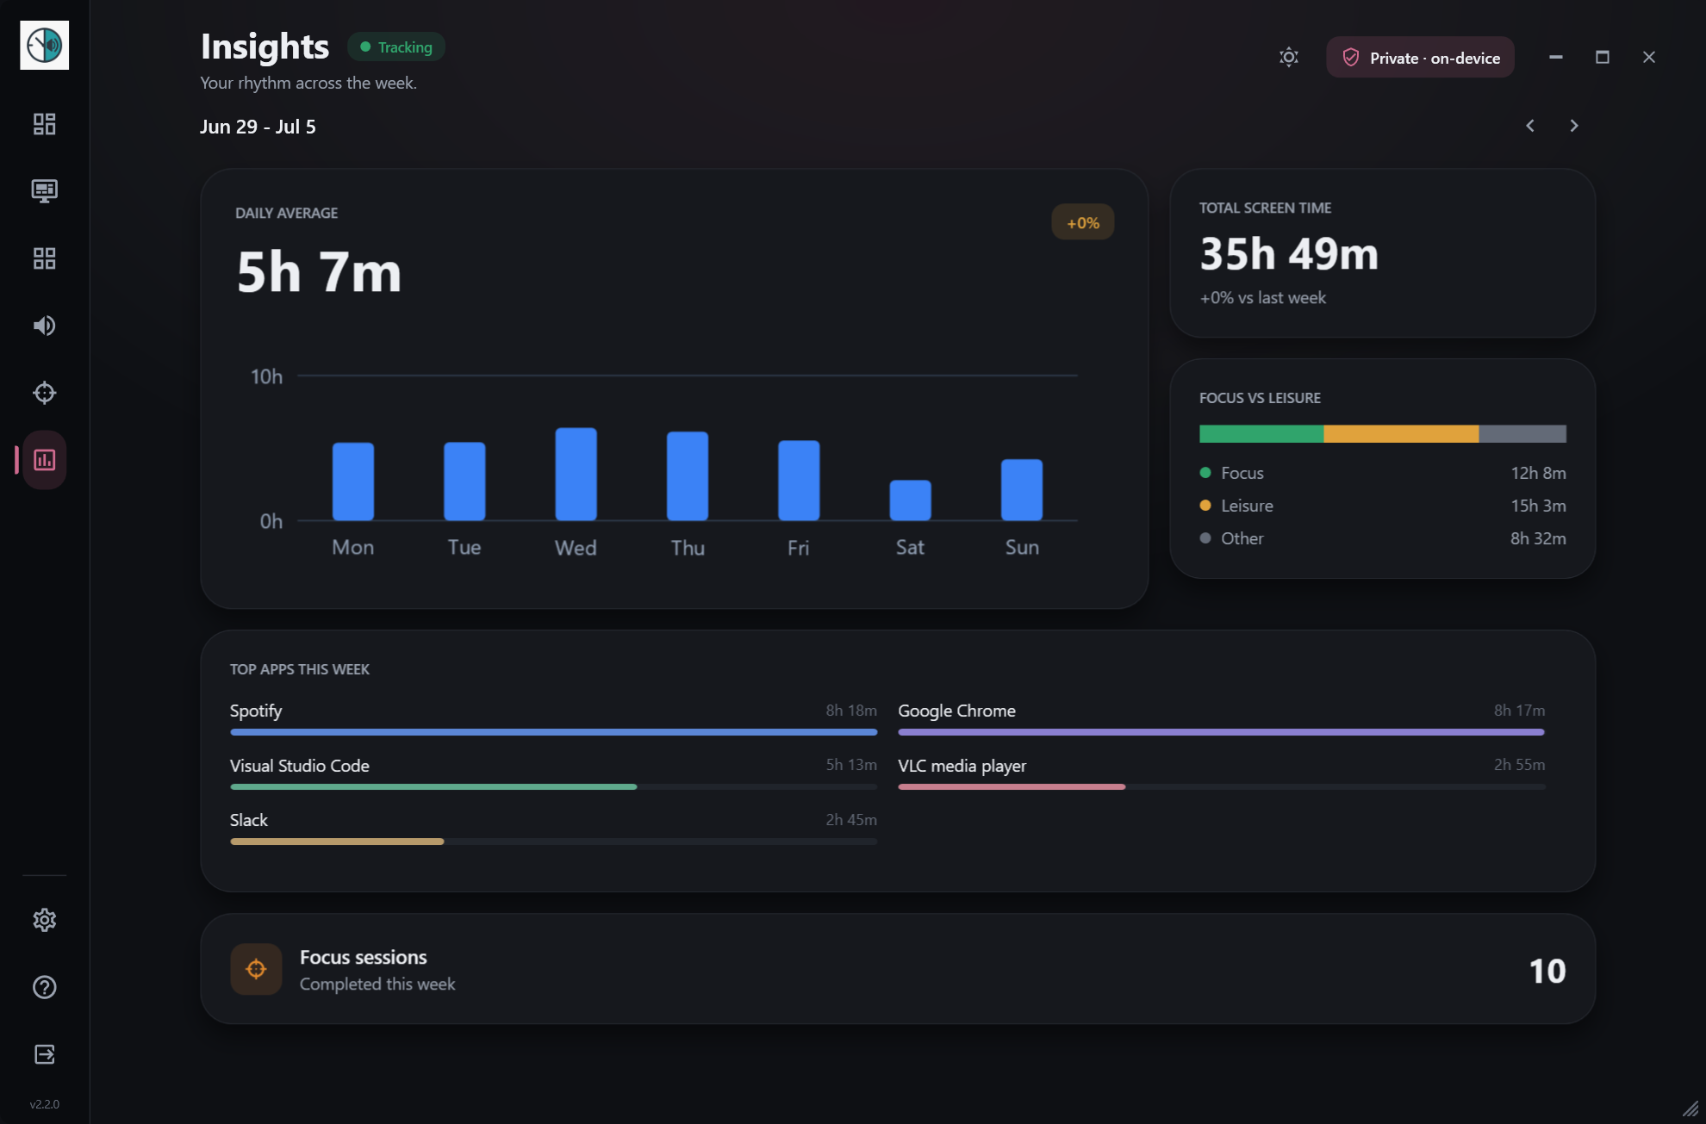The height and width of the screenshot is (1124, 1706).
Task: Click the Mon bar in chart
Action: (353, 481)
